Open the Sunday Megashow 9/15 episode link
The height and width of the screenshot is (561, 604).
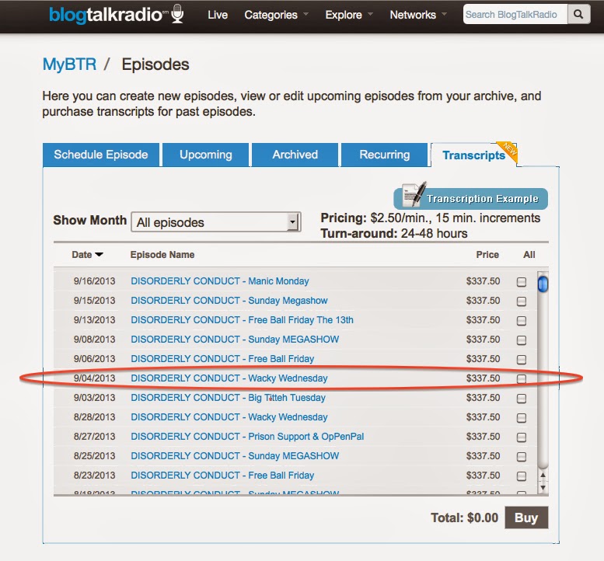tap(229, 301)
